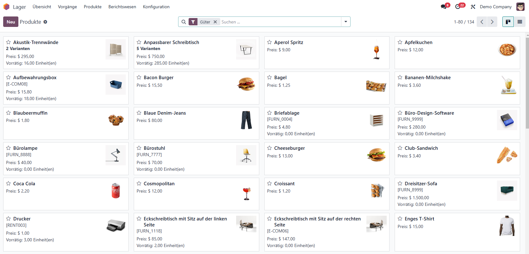Image resolution: width=529 pixels, height=254 pixels.
Task: Go to next page of products
Action: [492, 22]
